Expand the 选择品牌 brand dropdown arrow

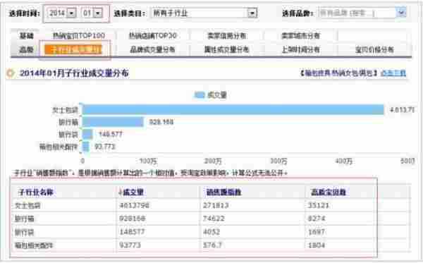click(401, 13)
